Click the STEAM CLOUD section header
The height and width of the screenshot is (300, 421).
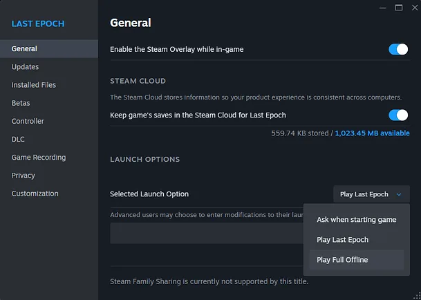click(138, 81)
